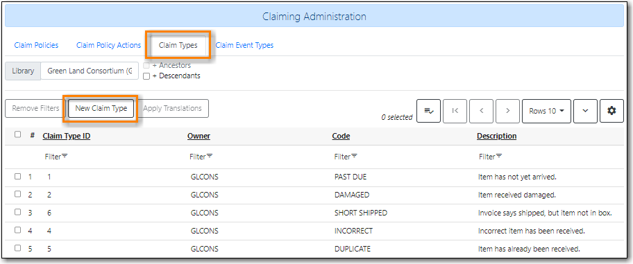This screenshot has height=264, width=633.
Task: Click 'Item received damaged.' description
Action: [x=516, y=195]
